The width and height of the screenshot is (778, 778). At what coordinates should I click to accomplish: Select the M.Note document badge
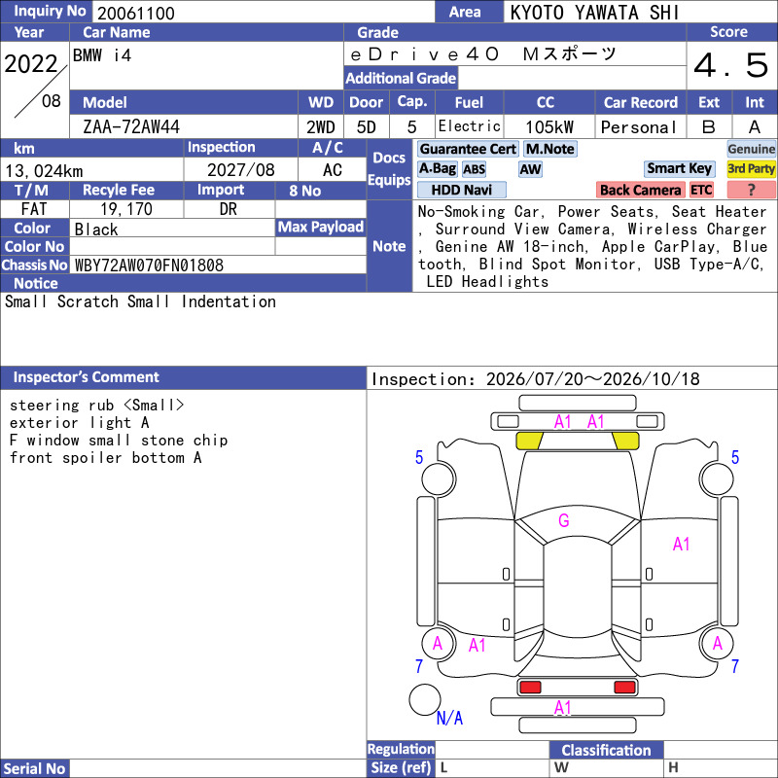(550, 149)
